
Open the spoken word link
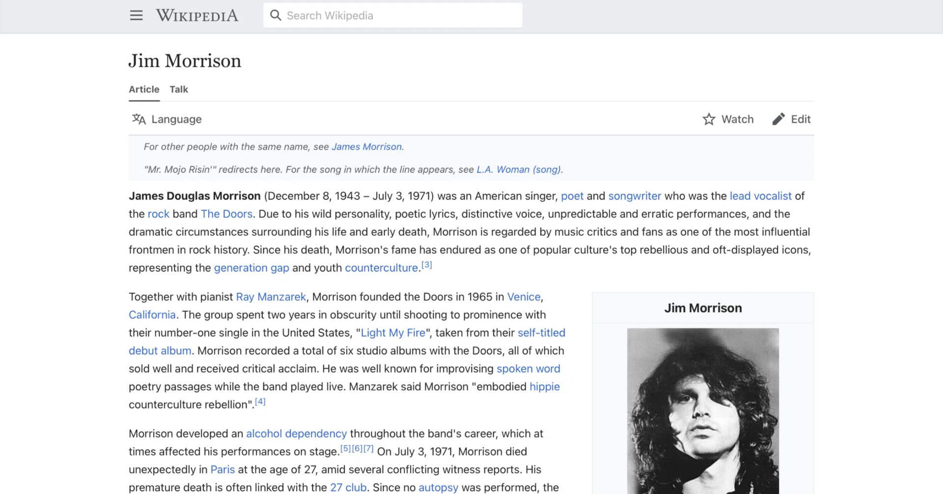tap(528, 369)
